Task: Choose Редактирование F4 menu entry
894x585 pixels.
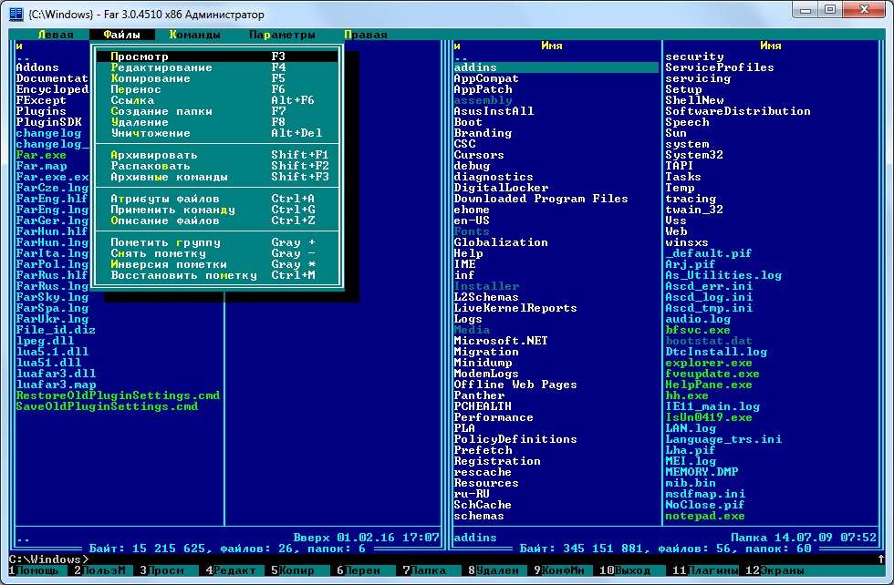Action: pos(217,67)
